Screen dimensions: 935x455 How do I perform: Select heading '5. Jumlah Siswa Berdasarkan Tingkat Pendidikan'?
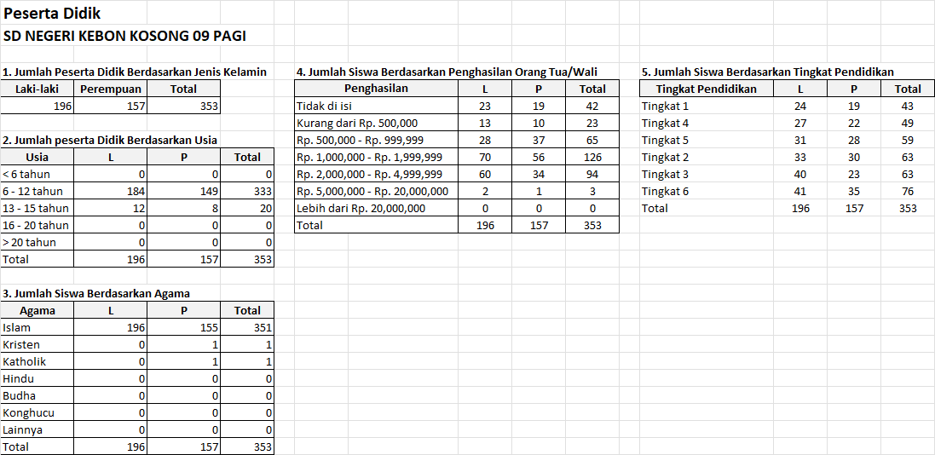coord(767,72)
